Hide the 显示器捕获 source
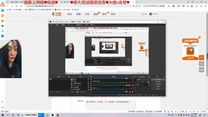 (88, 89)
